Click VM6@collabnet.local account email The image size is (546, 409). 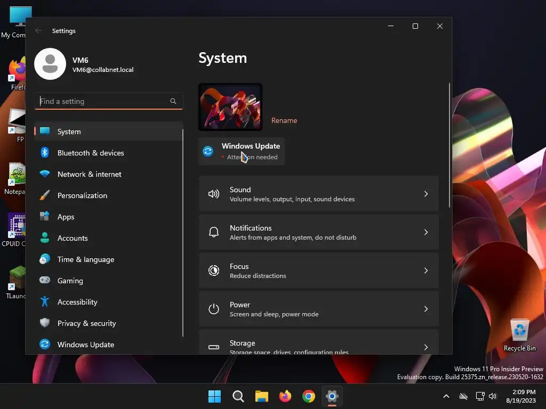[103, 70]
